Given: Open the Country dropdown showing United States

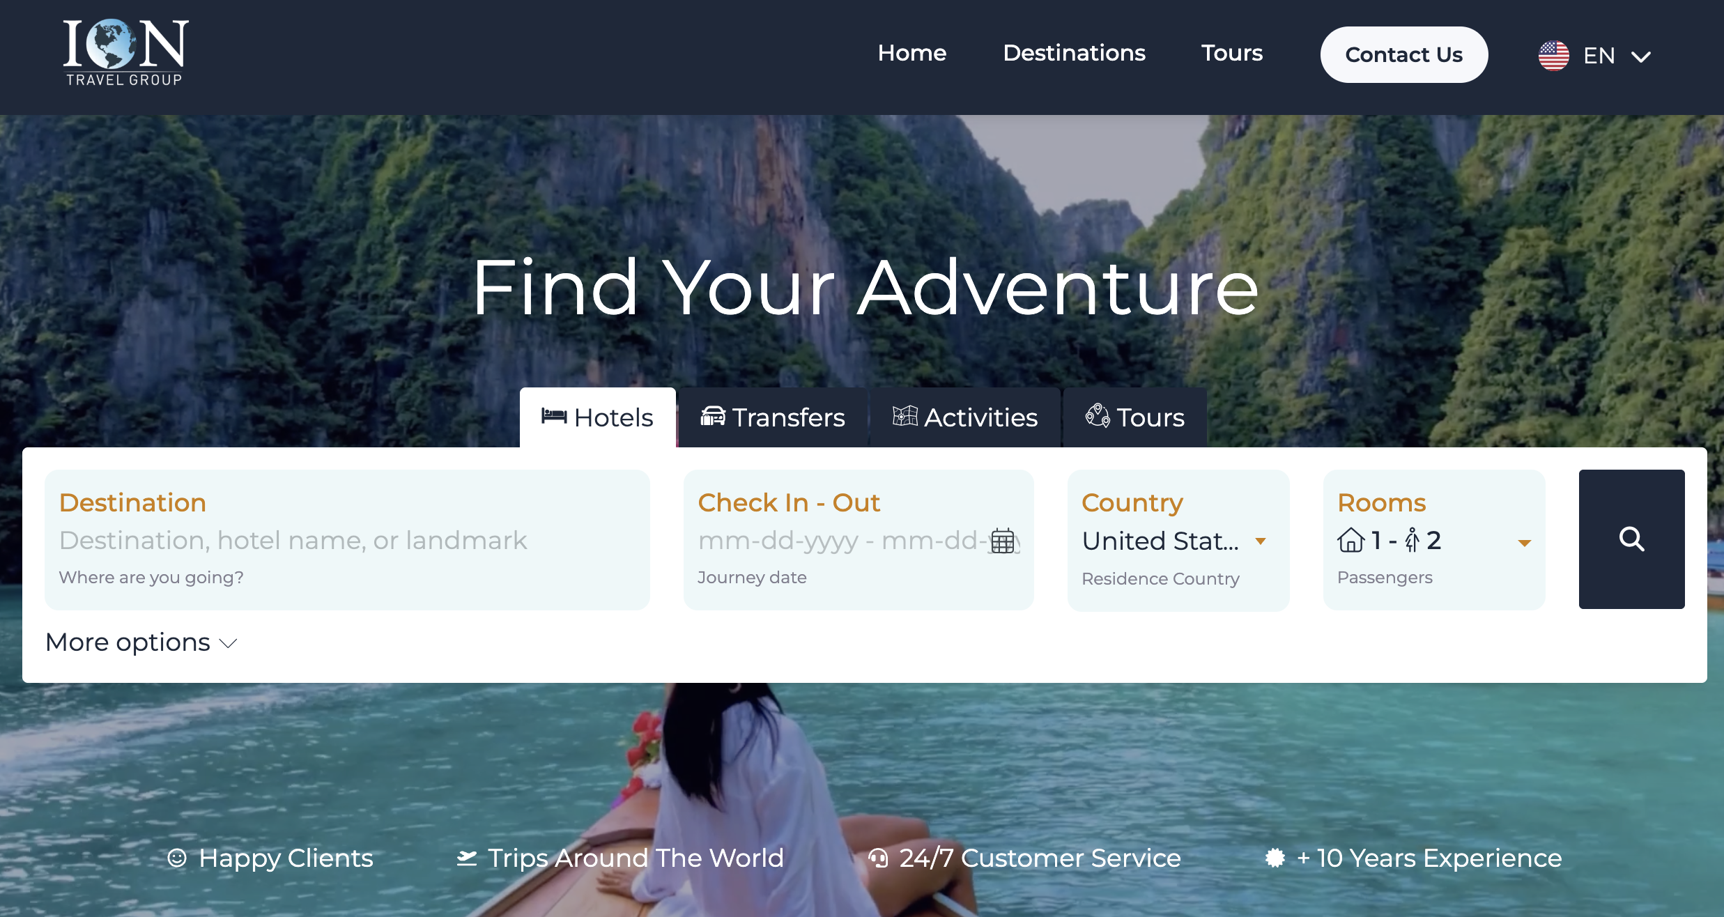Looking at the screenshot, I should 1178,541.
